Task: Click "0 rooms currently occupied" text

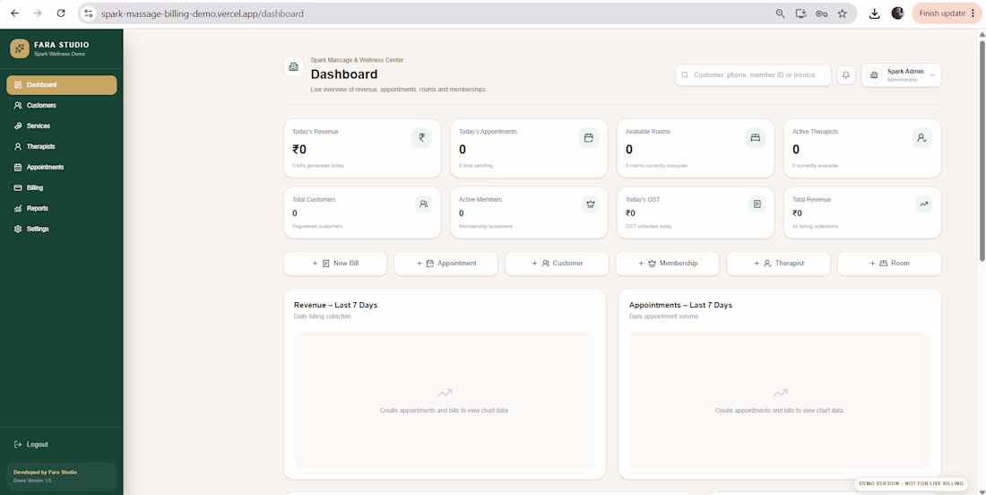Action: [656, 165]
